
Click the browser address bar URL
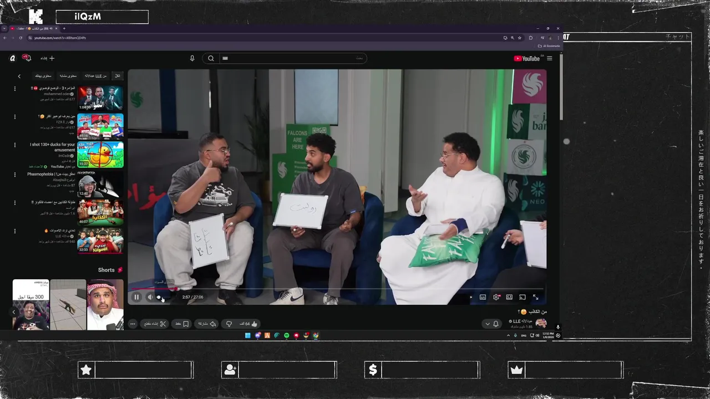tap(60, 38)
